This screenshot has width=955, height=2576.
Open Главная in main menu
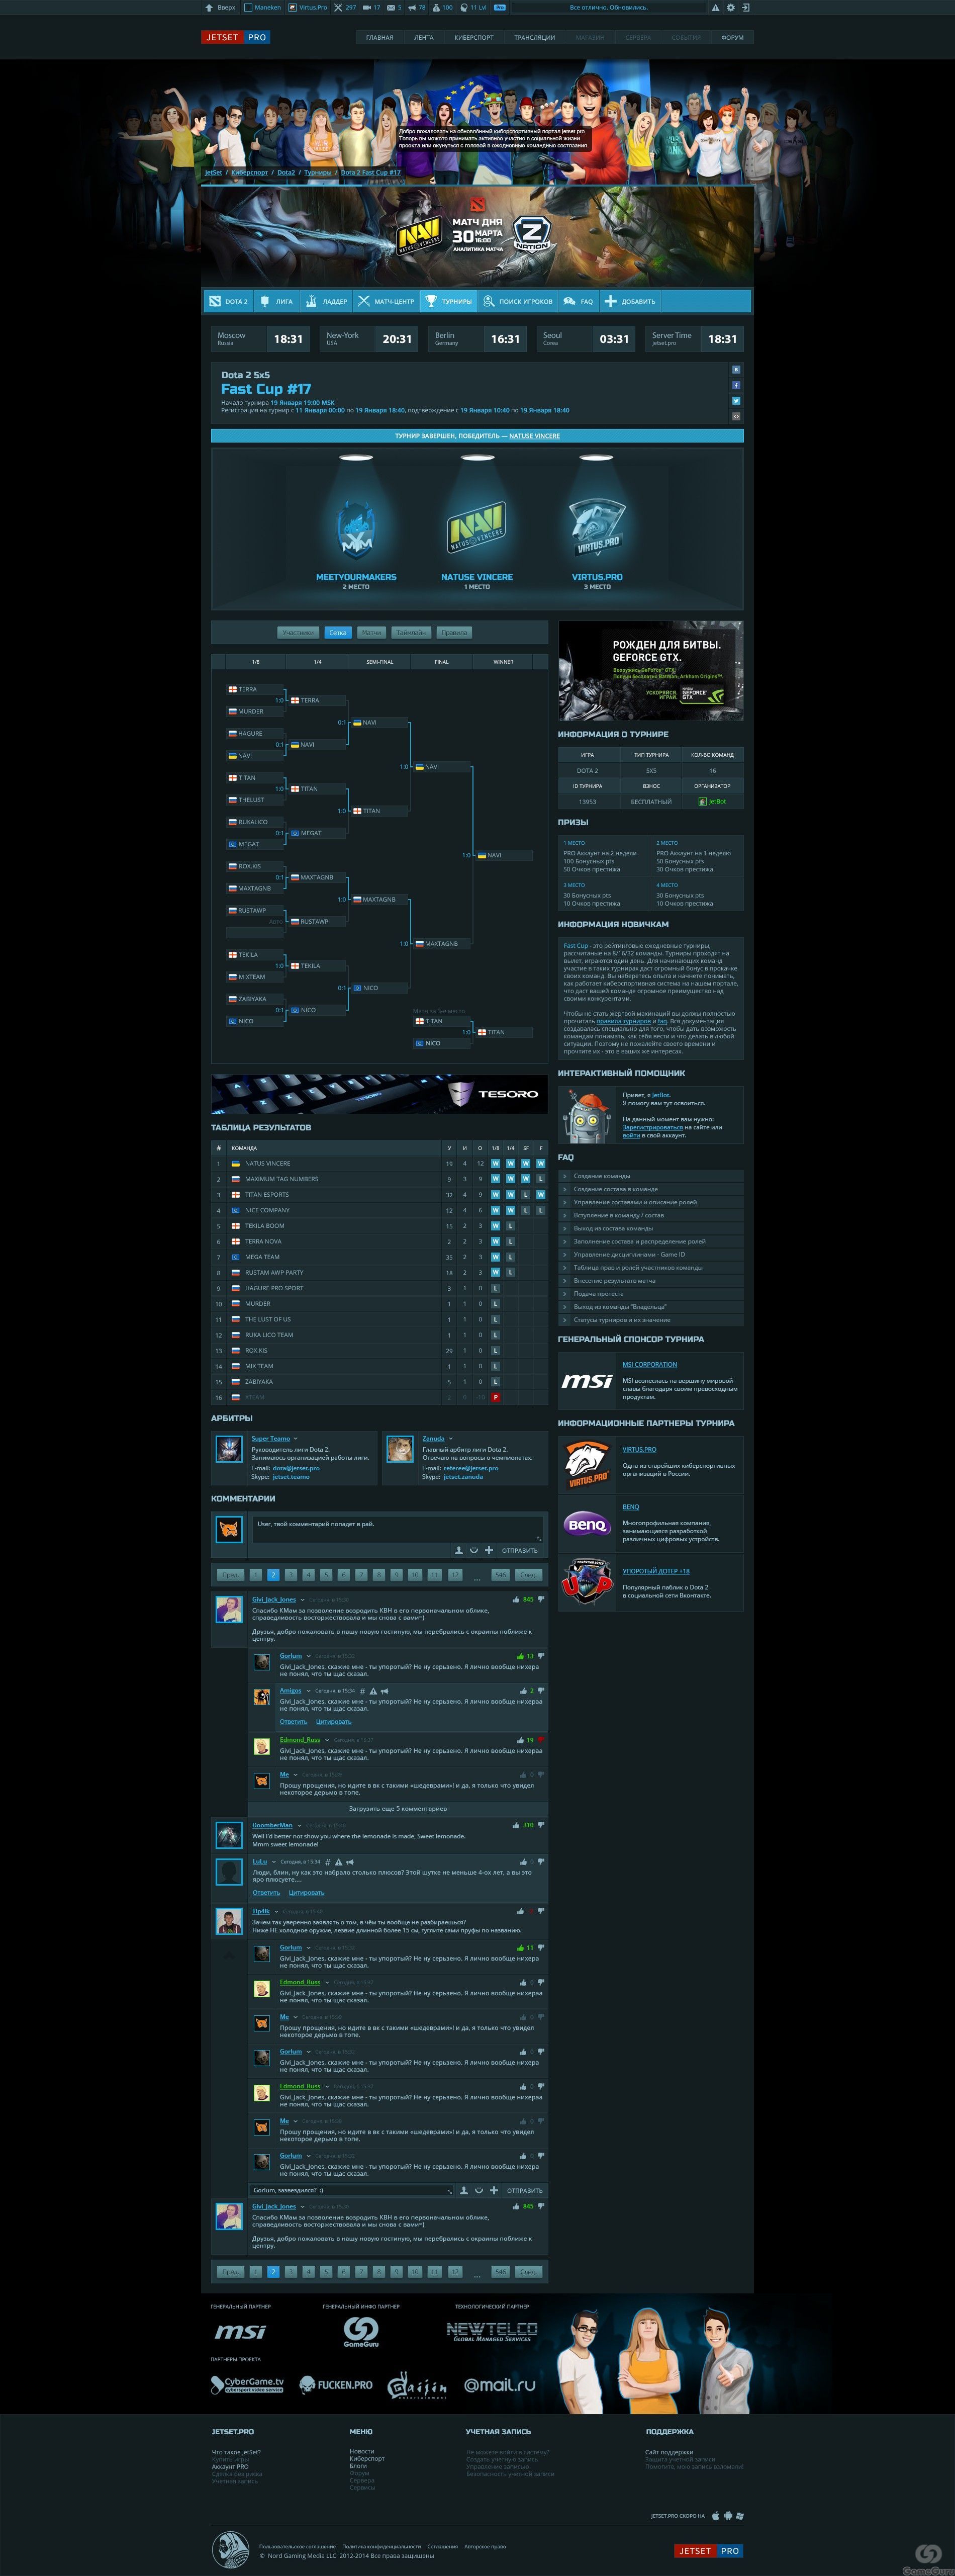[379, 37]
